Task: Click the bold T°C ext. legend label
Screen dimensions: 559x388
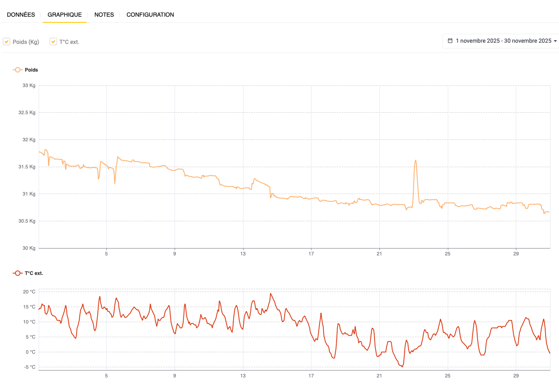Action: pyautogui.click(x=34, y=273)
